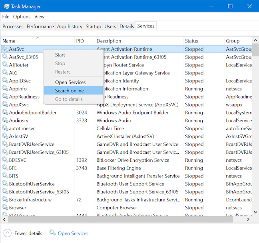The width and height of the screenshot is (259, 243).
Task: Click the BrokerInfrastructure service gear icon
Action: coord(5,200)
